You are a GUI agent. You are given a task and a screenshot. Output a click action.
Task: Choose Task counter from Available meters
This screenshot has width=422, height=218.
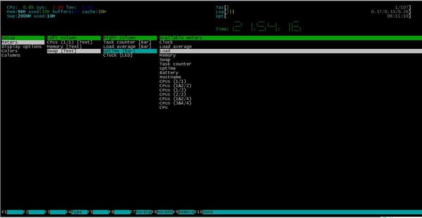click(175, 64)
